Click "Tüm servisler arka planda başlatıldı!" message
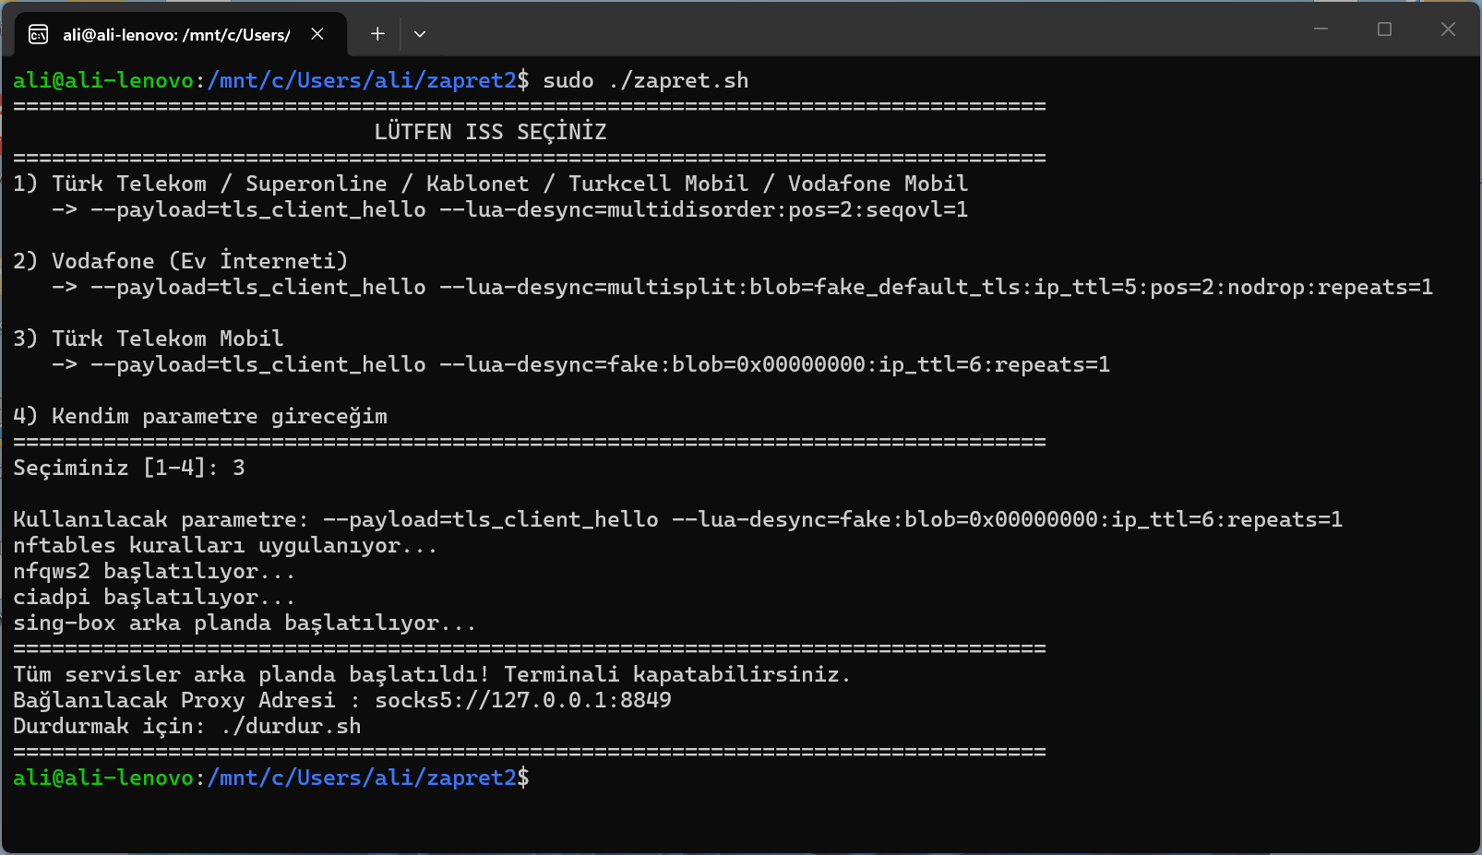The height and width of the screenshot is (855, 1482). point(251,674)
